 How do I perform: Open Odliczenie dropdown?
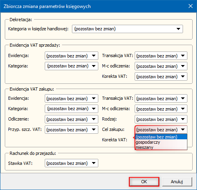tap(72, 119)
